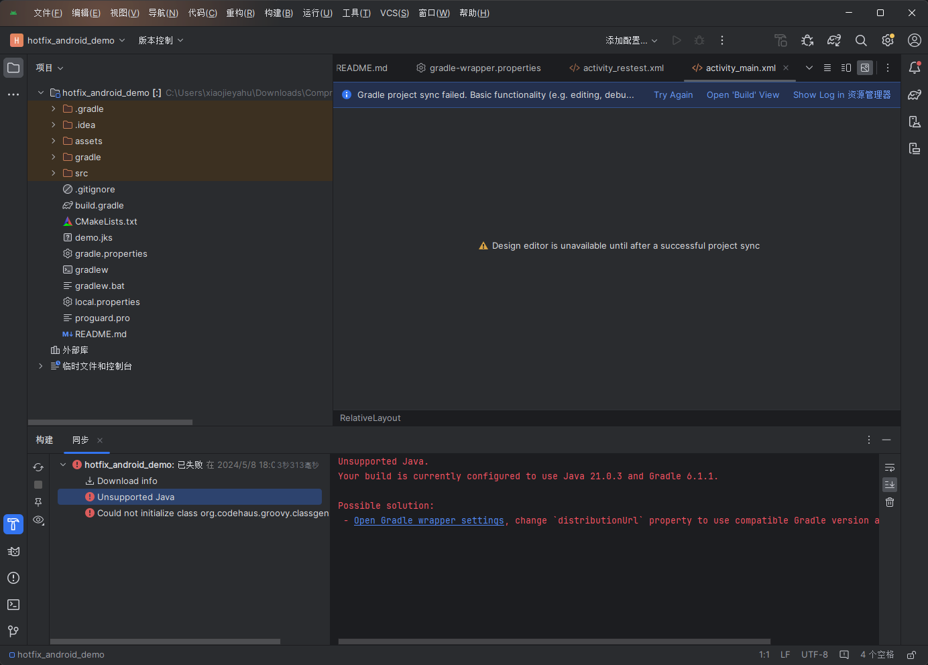
Task: Open the Build tool window hammer icon
Action: click(13, 524)
